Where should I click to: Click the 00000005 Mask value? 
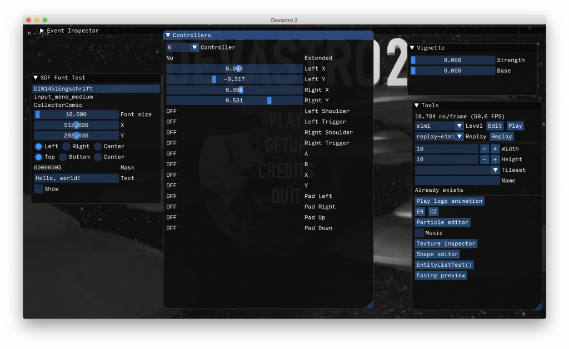pyautogui.click(x=48, y=168)
